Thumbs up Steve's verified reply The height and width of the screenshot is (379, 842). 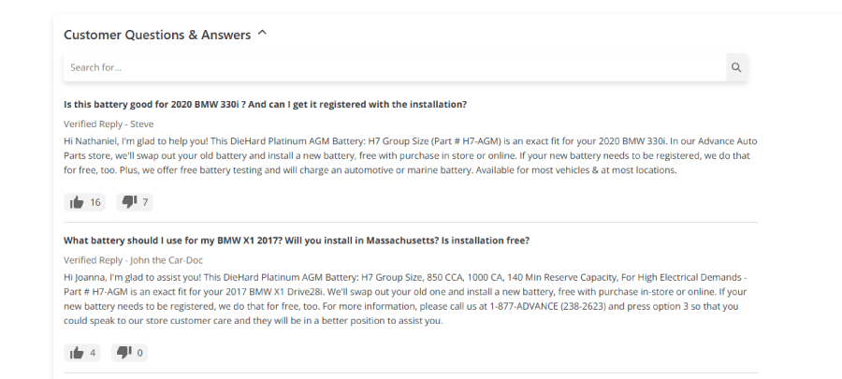77,202
